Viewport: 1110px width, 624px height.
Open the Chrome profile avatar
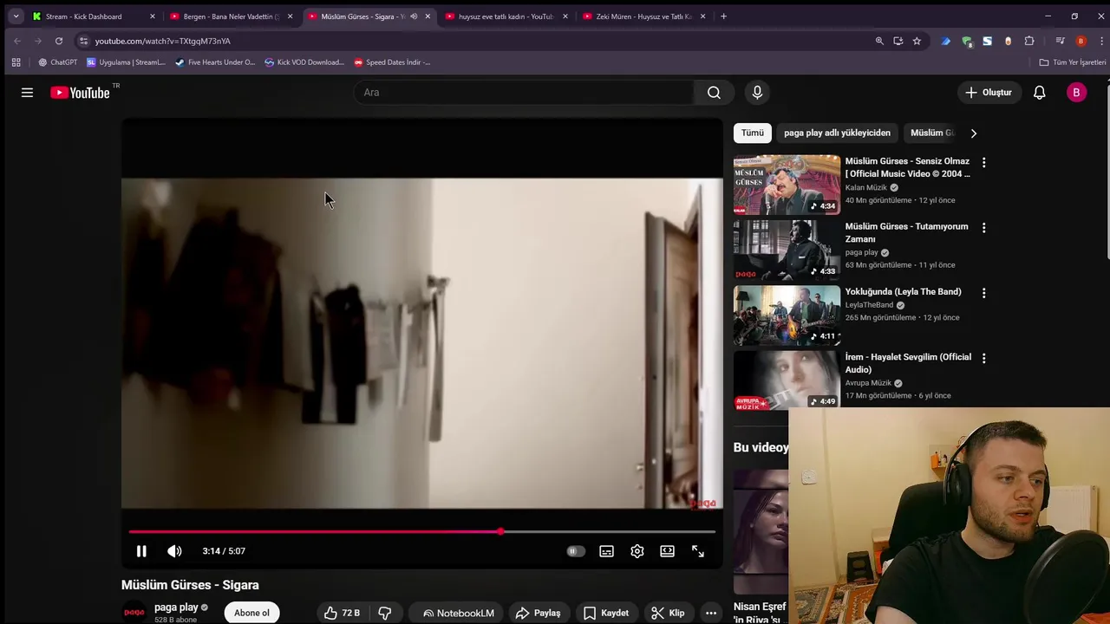[1081, 41]
